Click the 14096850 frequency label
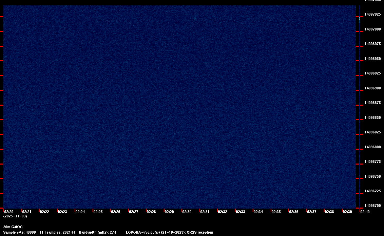The image size is (384, 236). (373, 117)
